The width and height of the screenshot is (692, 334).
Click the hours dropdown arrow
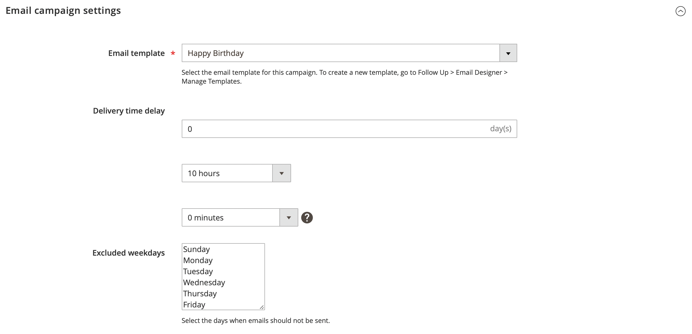pyautogui.click(x=281, y=173)
